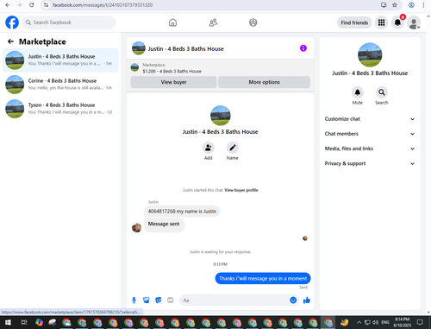Click the "Thanks i'will message you in a moment" bubble
The height and width of the screenshot is (329, 431).
tap(263, 278)
